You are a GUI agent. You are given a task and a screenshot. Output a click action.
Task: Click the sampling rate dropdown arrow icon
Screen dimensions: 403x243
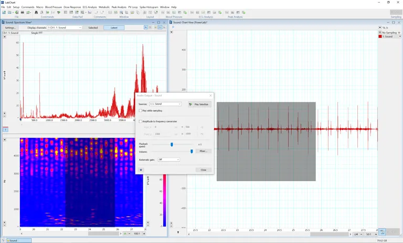(x=380, y=27)
